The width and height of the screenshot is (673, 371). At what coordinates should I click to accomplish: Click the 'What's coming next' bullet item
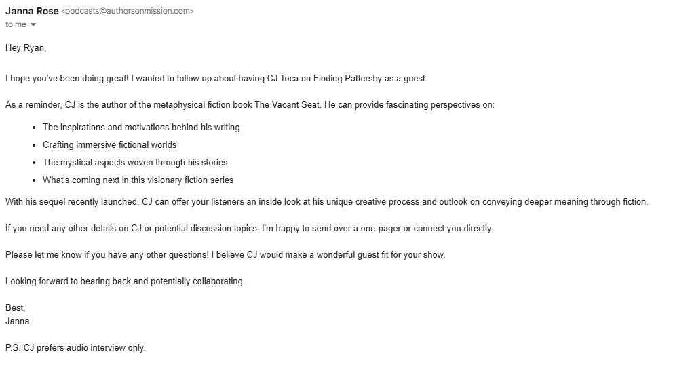point(138,180)
